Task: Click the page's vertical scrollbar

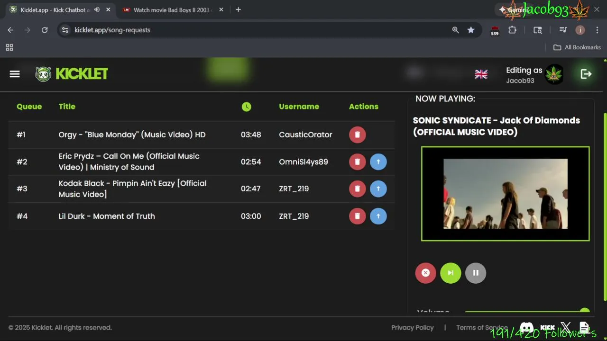Action: pyautogui.click(x=605, y=206)
